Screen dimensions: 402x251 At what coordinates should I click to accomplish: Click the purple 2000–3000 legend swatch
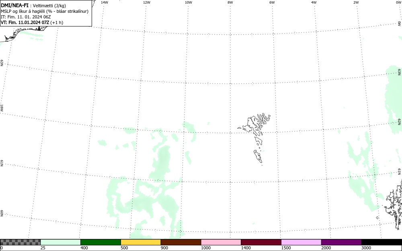click(341, 242)
